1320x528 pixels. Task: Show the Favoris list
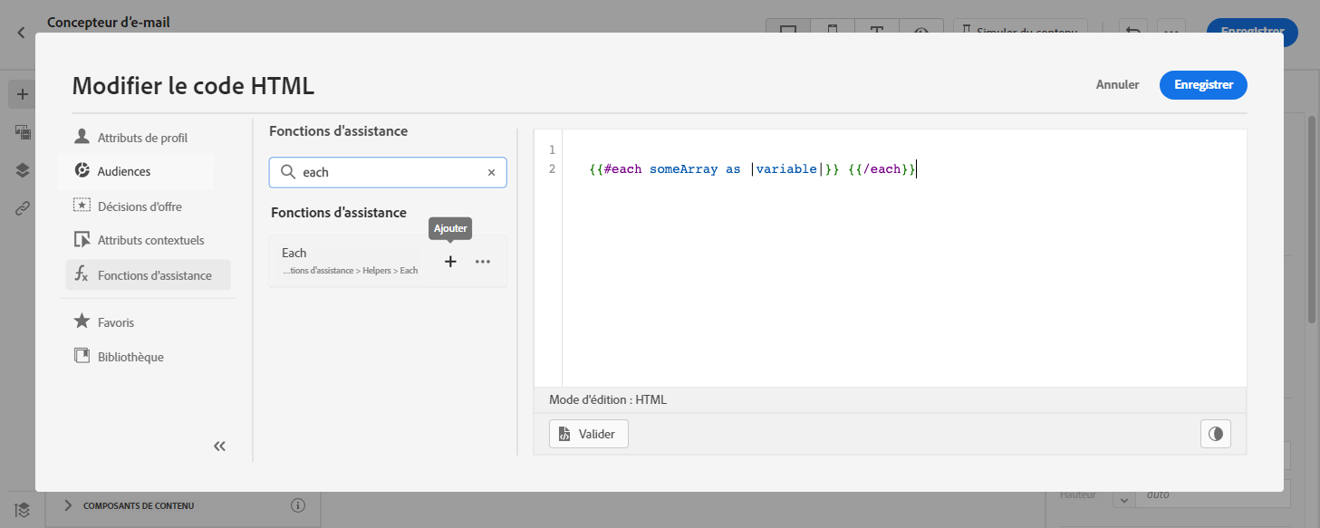point(116,322)
